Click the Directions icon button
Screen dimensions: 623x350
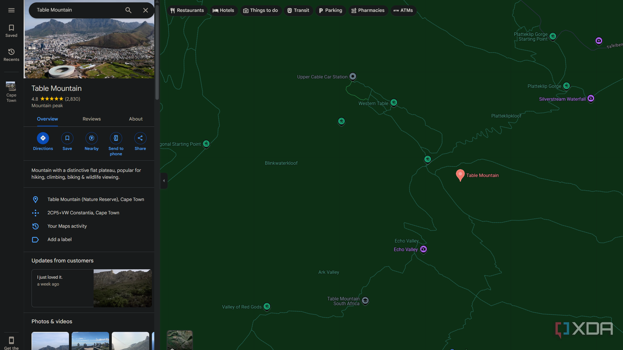43,138
